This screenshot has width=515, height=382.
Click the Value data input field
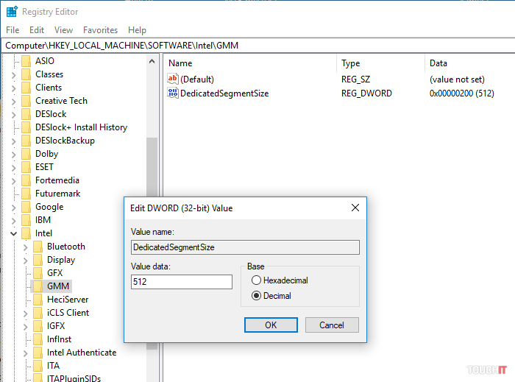pos(181,281)
